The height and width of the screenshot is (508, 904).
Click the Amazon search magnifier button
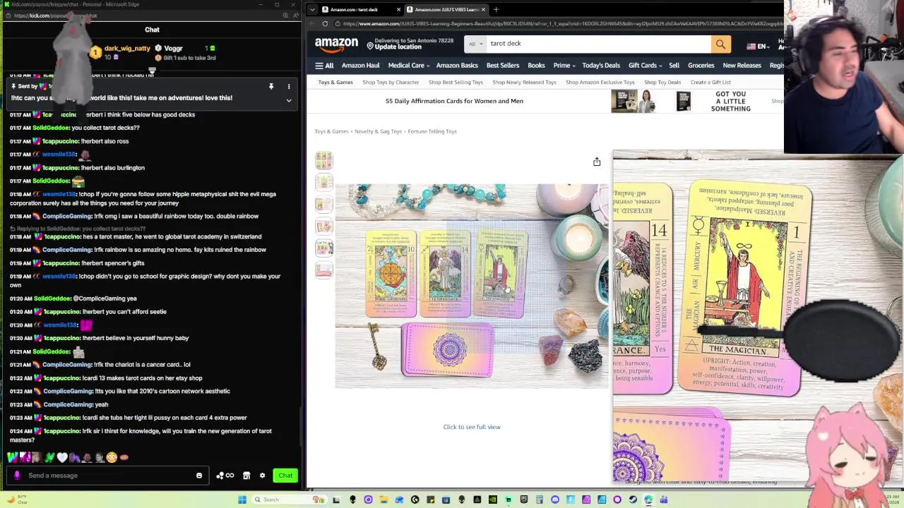pyautogui.click(x=720, y=44)
